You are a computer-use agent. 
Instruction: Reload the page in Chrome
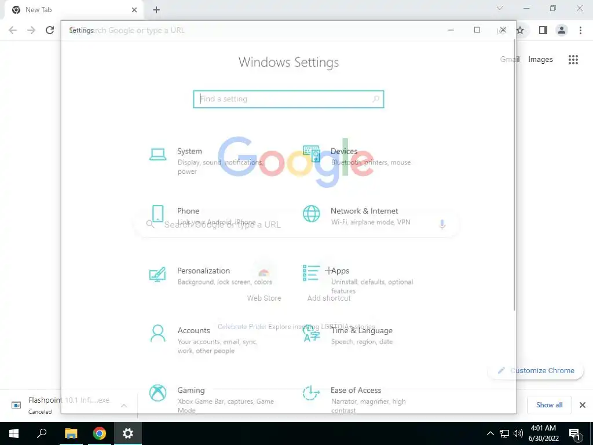coord(50,30)
